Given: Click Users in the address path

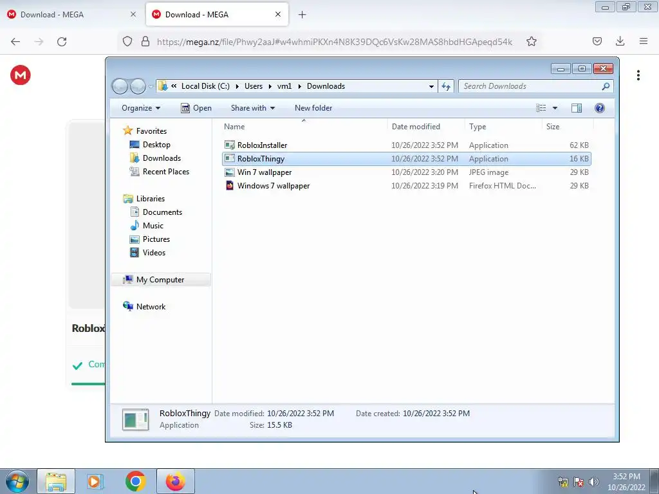Looking at the screenshot, I should pyautogui.click(x=254, y=86).
